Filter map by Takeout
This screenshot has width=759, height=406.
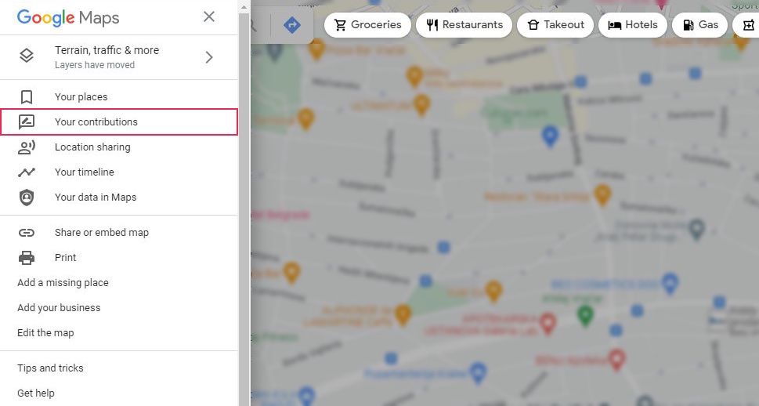click(555, 25)
